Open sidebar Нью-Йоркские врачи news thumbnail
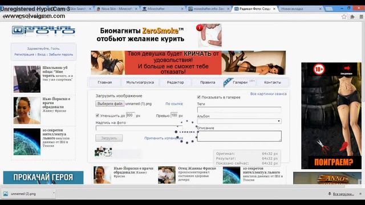Screen dimensions: 365x205 tap(27, 110)
